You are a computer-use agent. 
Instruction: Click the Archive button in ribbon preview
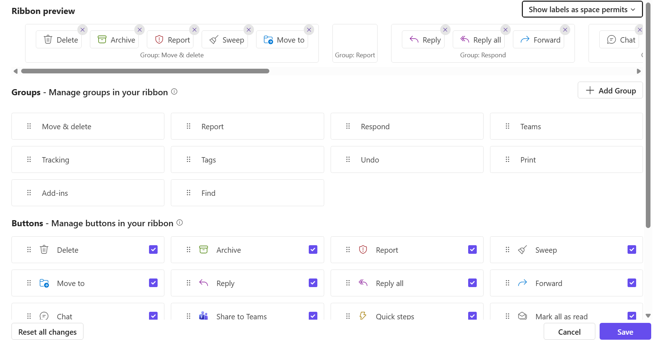[114, 40]
